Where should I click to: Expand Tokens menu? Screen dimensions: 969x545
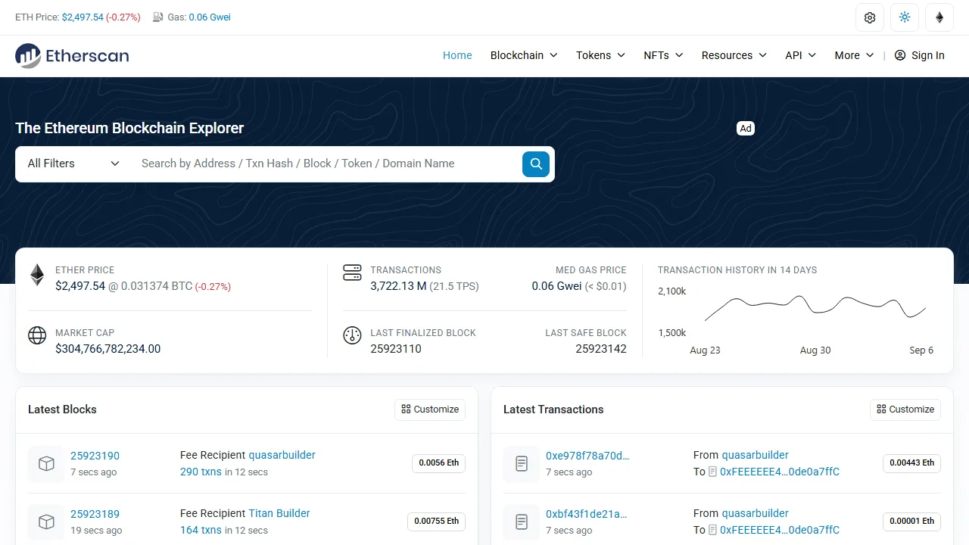pos(600,55)
